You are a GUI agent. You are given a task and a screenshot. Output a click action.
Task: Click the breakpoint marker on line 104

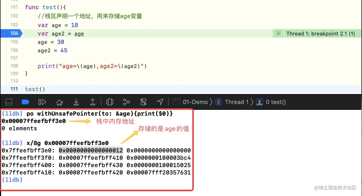tap(11, 33)
